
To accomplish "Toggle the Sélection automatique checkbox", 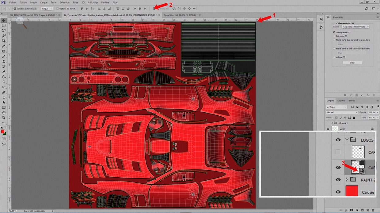I will click(x=15, y=9).
